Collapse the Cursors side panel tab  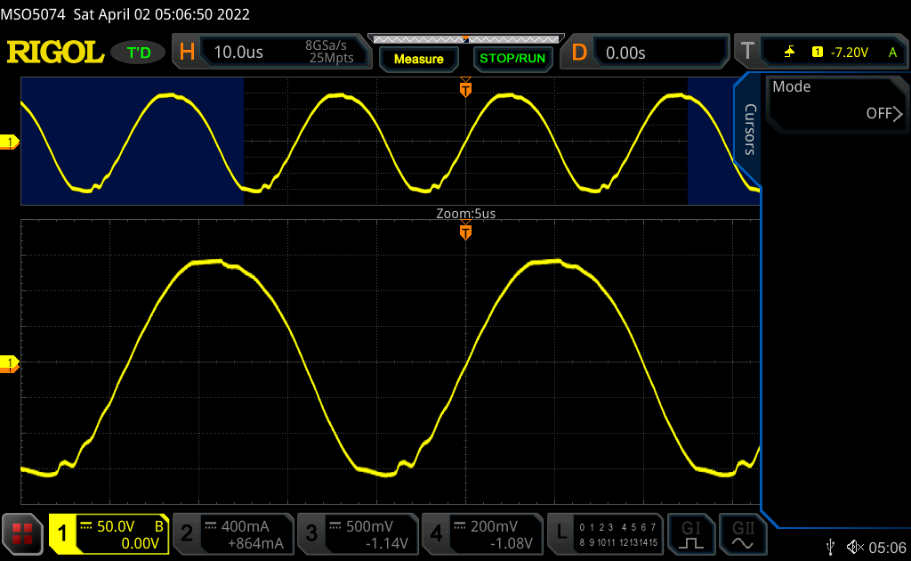[749, 130]
